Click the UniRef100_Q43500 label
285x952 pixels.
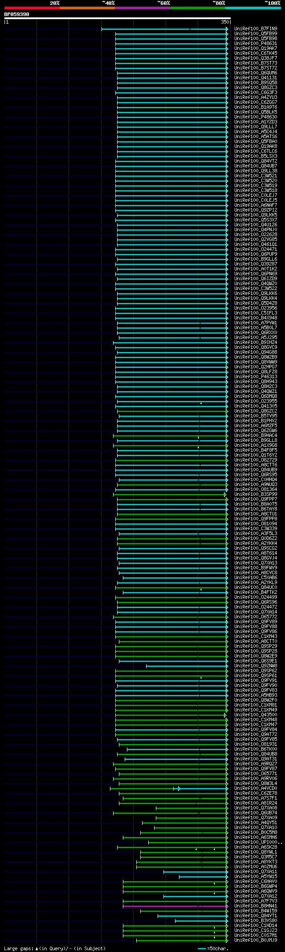coord(256,715)
